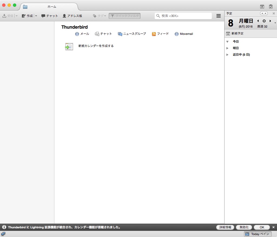
Task: Click the online status icon in status bar
Action: [x=3, y=234]
